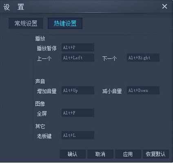Apply settings with the 应用 button
The width and height of the screenshot is (173, 163).
(128, 154)
